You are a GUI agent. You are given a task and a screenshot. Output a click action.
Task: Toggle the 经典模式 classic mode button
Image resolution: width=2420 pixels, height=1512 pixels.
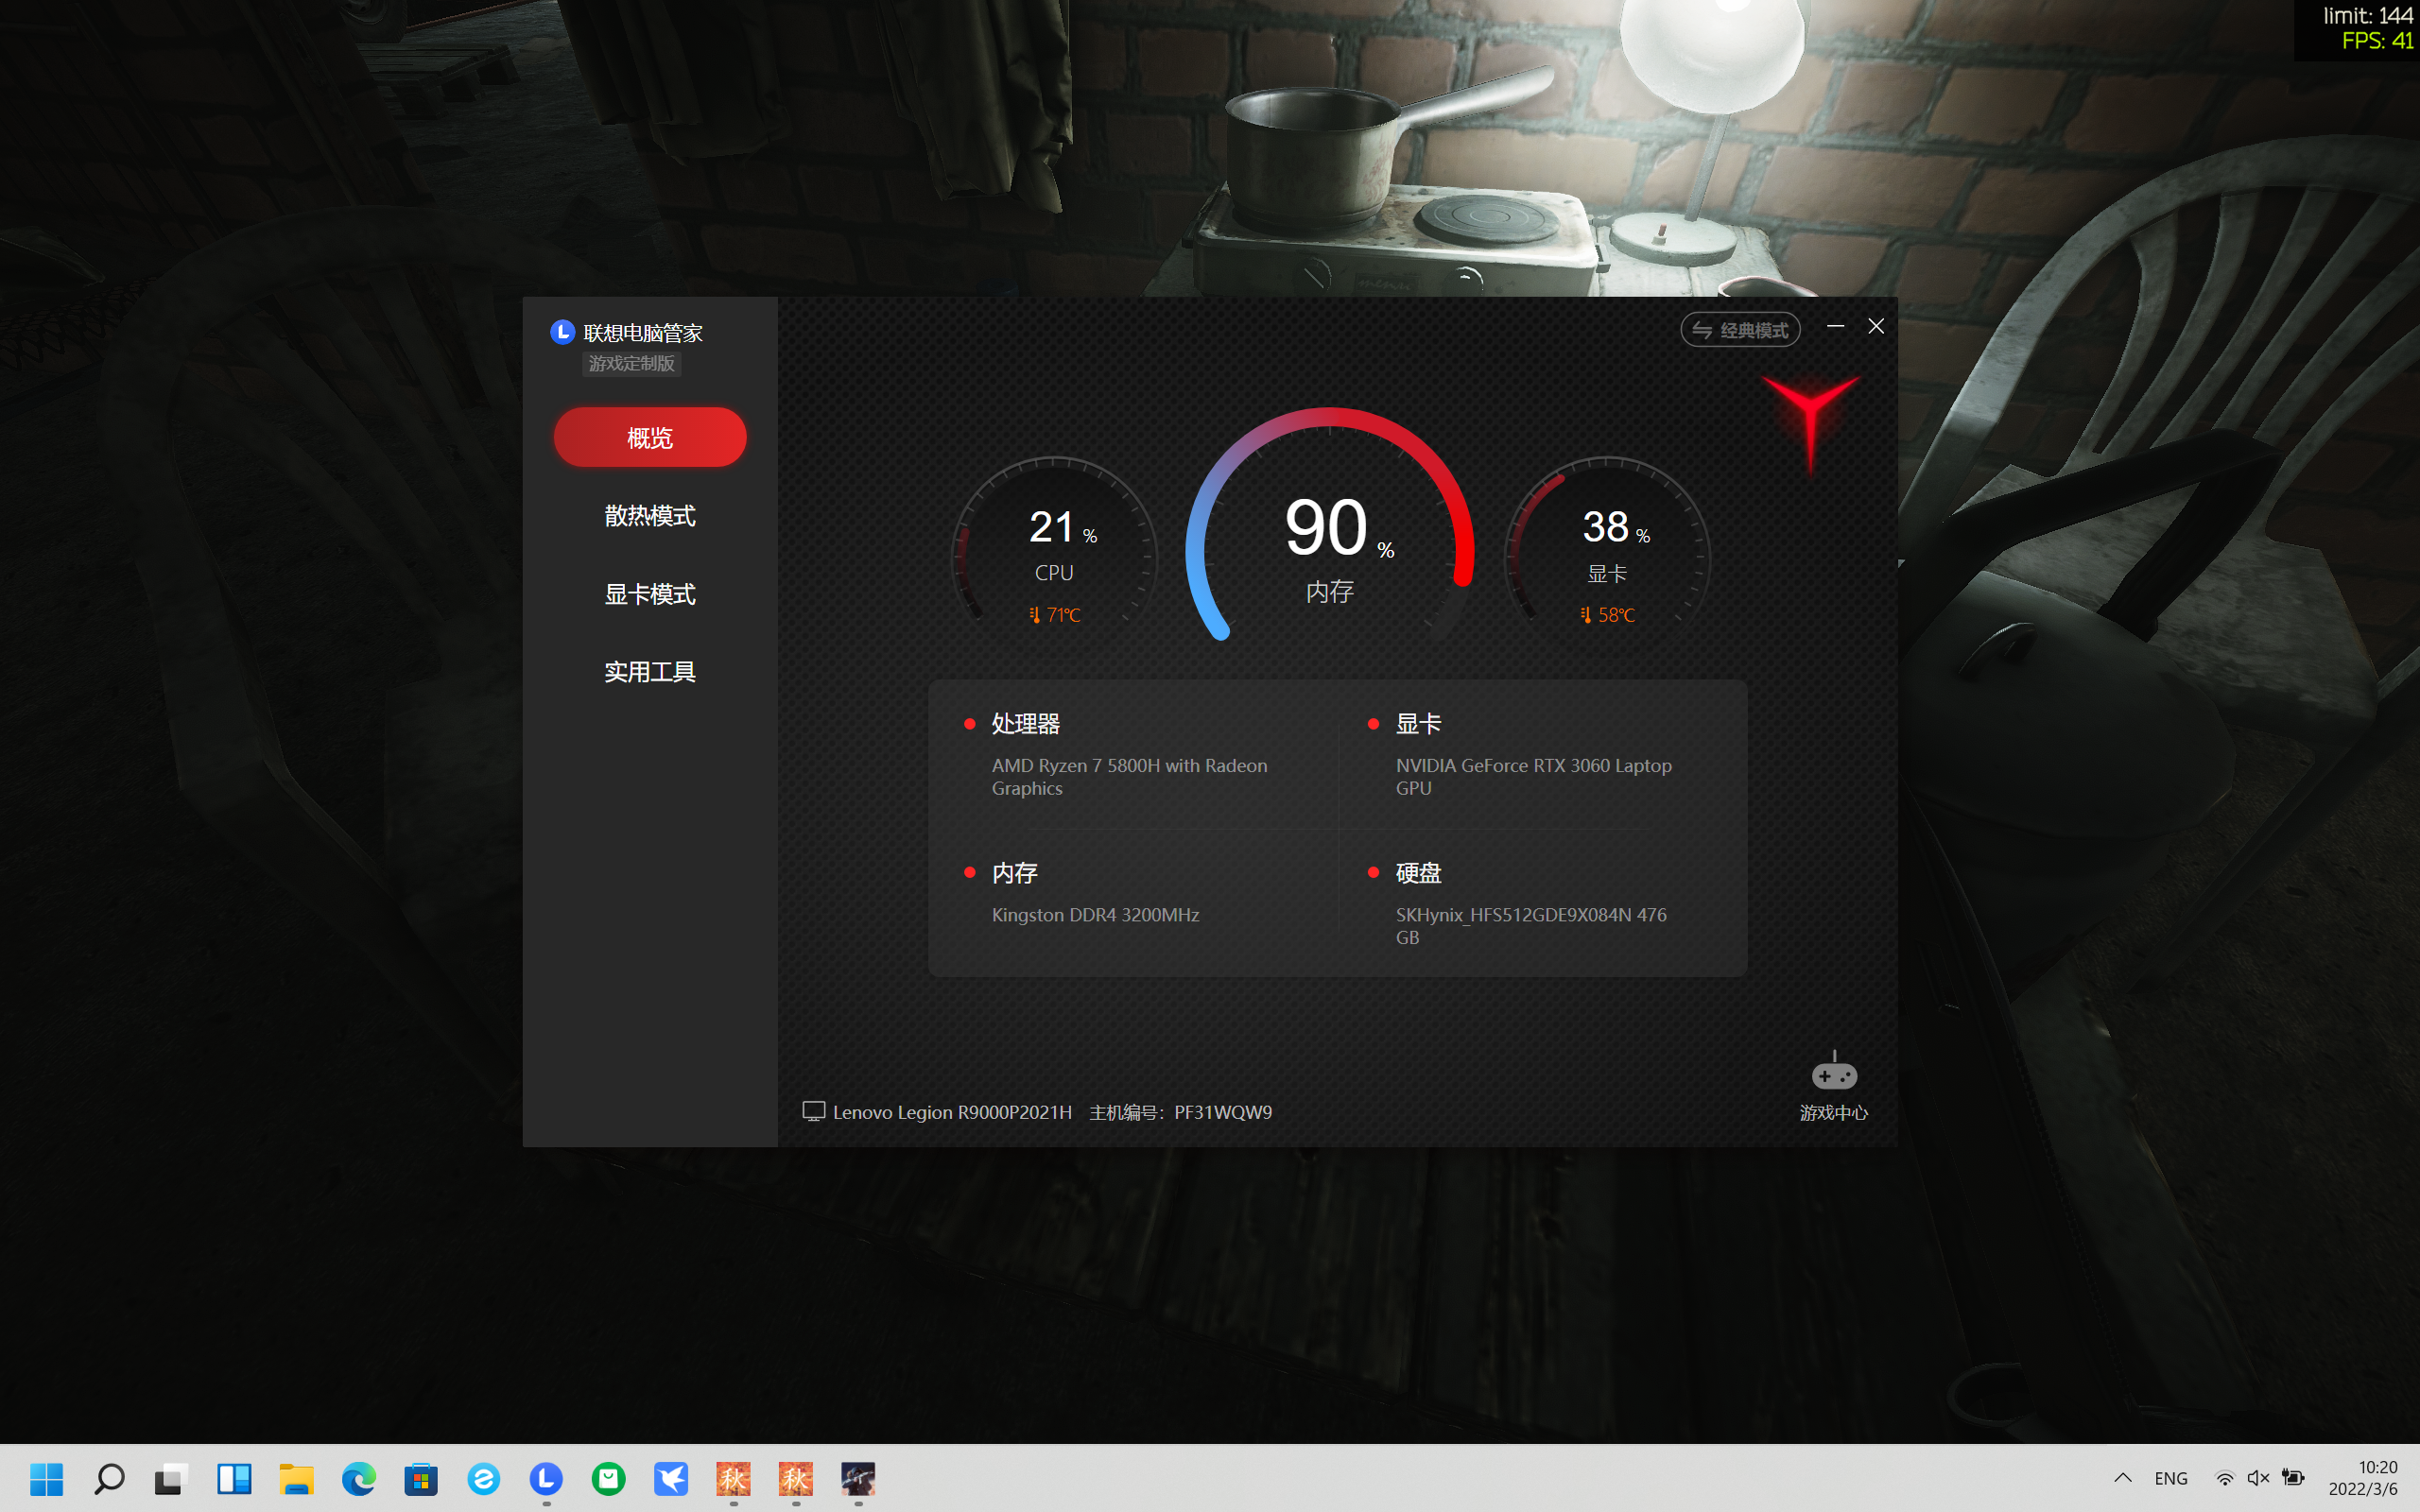tap(1740, 330)
